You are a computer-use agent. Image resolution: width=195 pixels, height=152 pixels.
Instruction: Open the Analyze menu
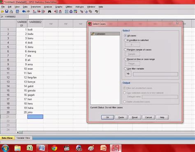pyautogui.click(x=48, y=7)
